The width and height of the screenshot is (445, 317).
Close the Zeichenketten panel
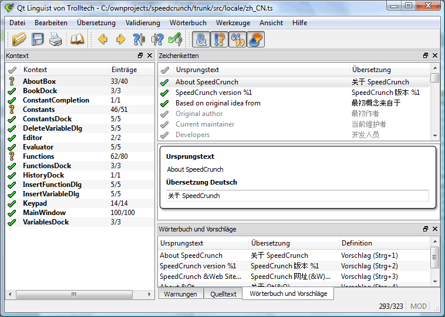click(x=435, y=56)
